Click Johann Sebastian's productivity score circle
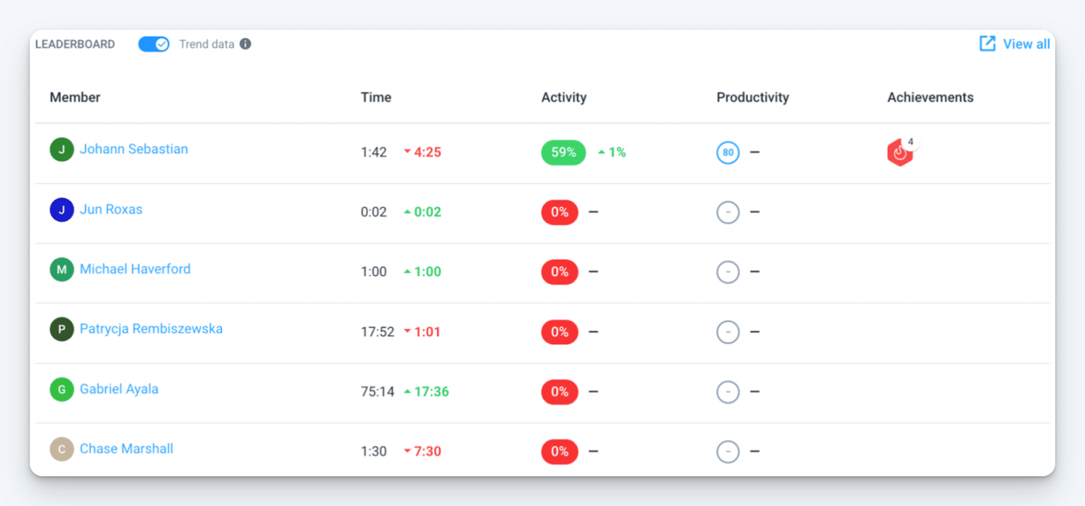 point(728,152)
